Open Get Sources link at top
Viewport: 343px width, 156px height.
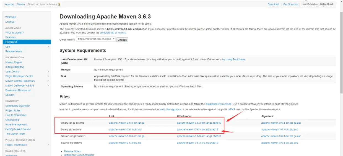click(x=290, y=4)
